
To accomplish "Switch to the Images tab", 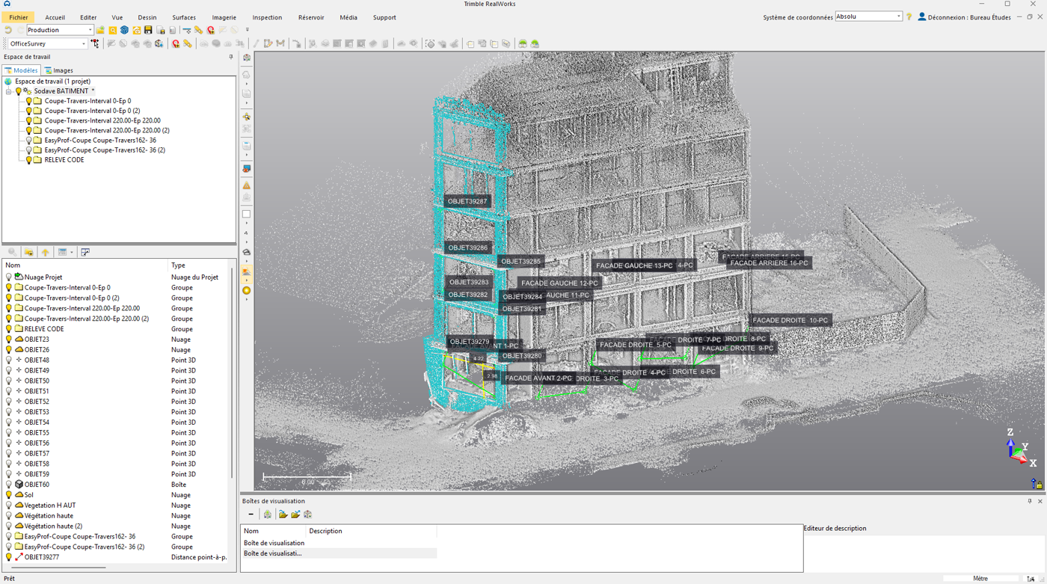I will pyautogui.click(x=60, y=70).
